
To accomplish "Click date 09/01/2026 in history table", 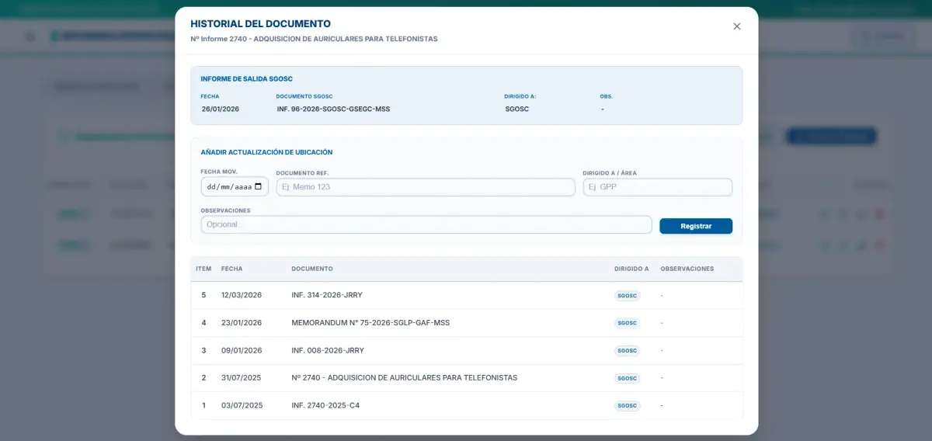I will (x=242, y=350).
